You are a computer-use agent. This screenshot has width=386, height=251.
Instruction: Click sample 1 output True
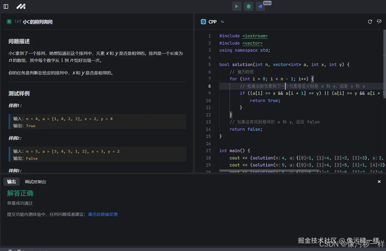point(24,126)
